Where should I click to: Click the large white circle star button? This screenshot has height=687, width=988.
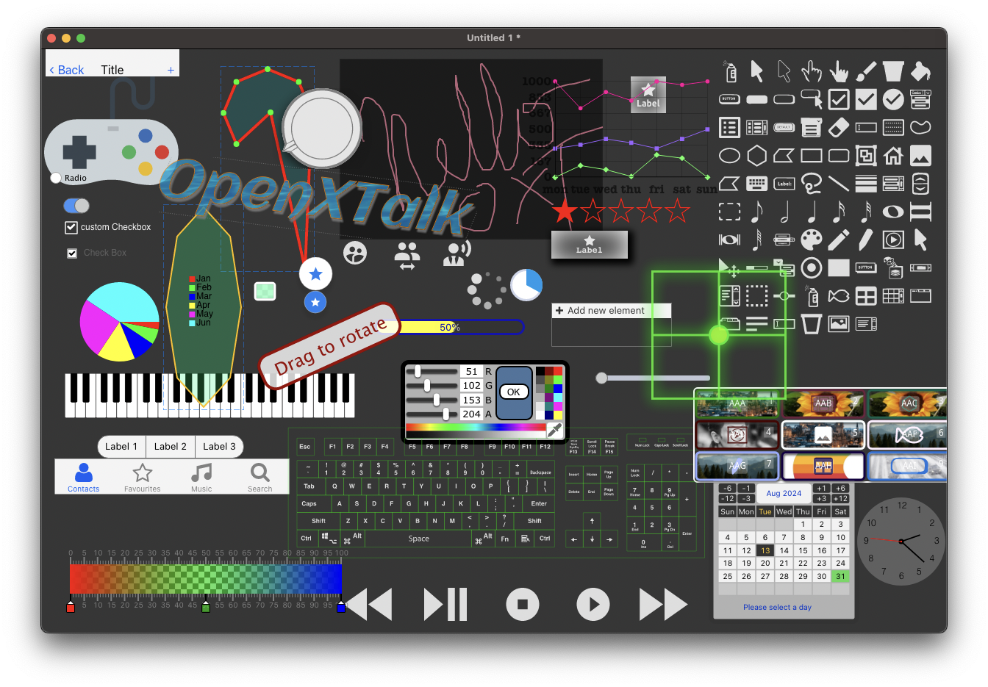[316, 274]
